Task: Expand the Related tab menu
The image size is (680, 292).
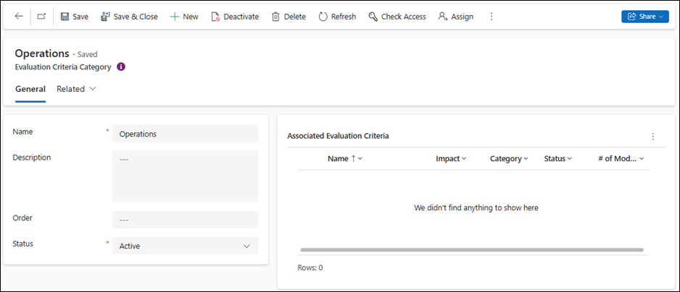Action: click(x=76, y=89)
